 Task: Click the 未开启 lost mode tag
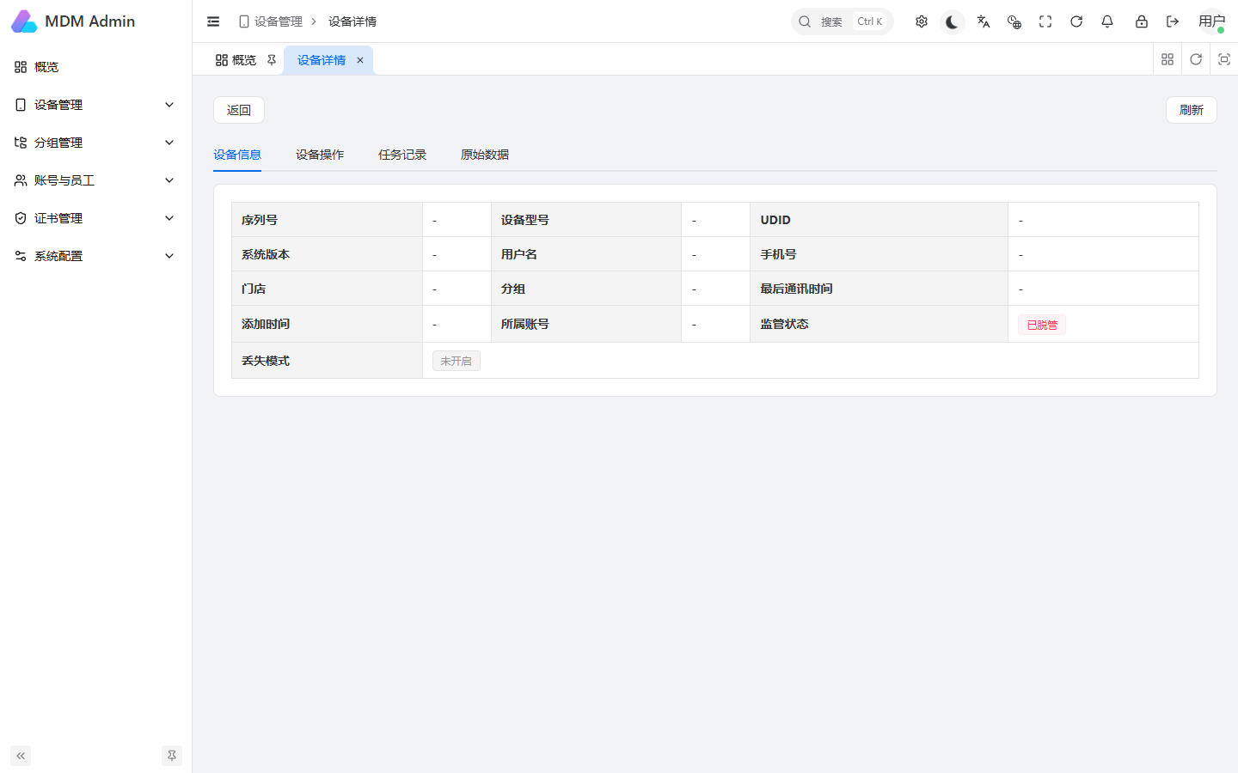point(456,361)
